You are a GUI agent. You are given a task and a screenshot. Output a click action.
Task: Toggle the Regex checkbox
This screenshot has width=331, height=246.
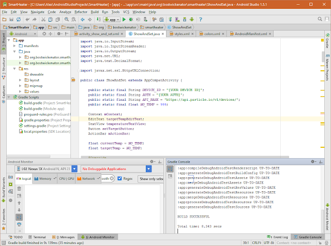pyautogui.click(x=119, y=178)
